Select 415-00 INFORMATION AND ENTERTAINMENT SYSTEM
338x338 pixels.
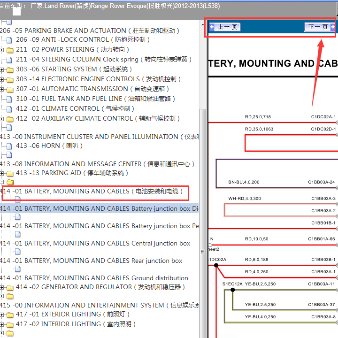pyautogui.click(x=99, y=305)
